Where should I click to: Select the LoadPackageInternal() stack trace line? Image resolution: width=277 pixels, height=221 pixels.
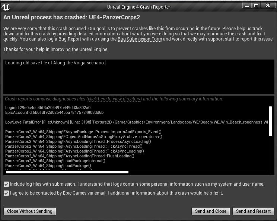55,161
